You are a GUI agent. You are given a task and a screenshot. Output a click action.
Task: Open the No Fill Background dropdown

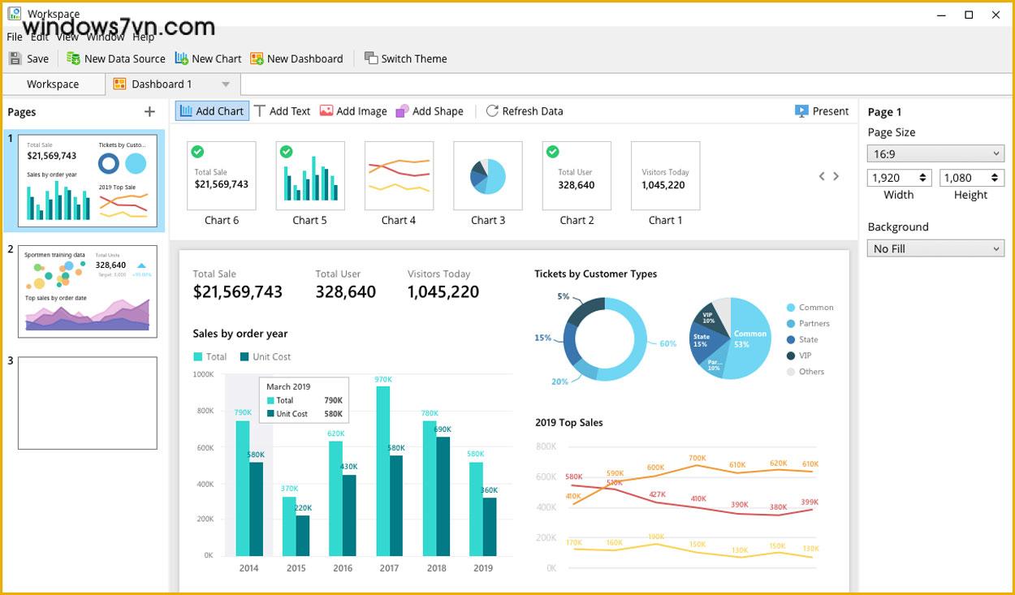tap(935, 249)
